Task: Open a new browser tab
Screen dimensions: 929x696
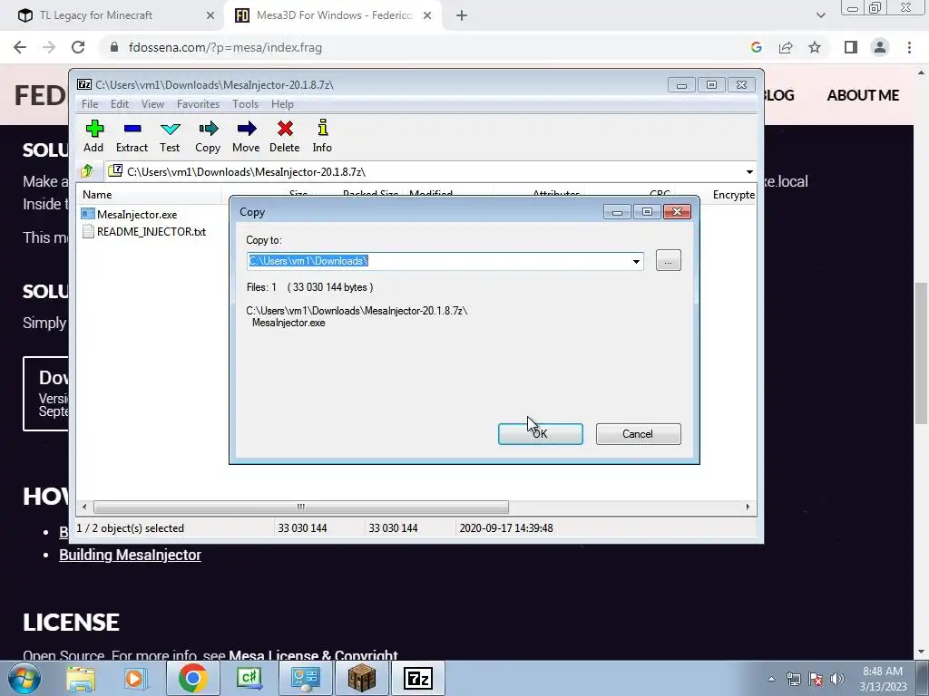Action: [x=462, y=16]
